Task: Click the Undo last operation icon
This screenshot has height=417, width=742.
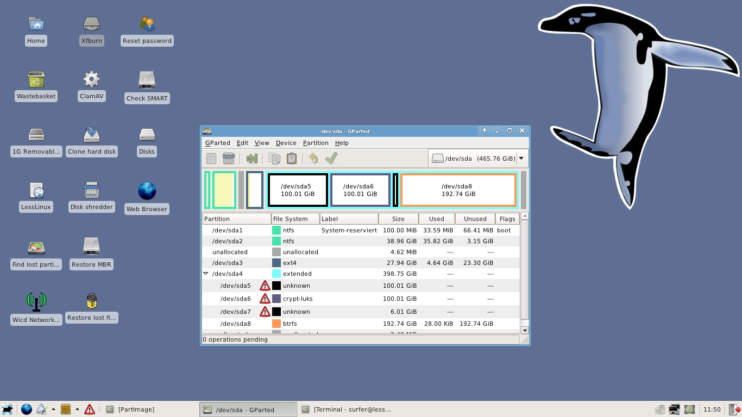Action: click(x=313, y=159)
